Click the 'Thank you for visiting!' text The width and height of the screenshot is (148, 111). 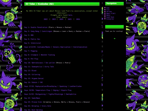(114, 31)
